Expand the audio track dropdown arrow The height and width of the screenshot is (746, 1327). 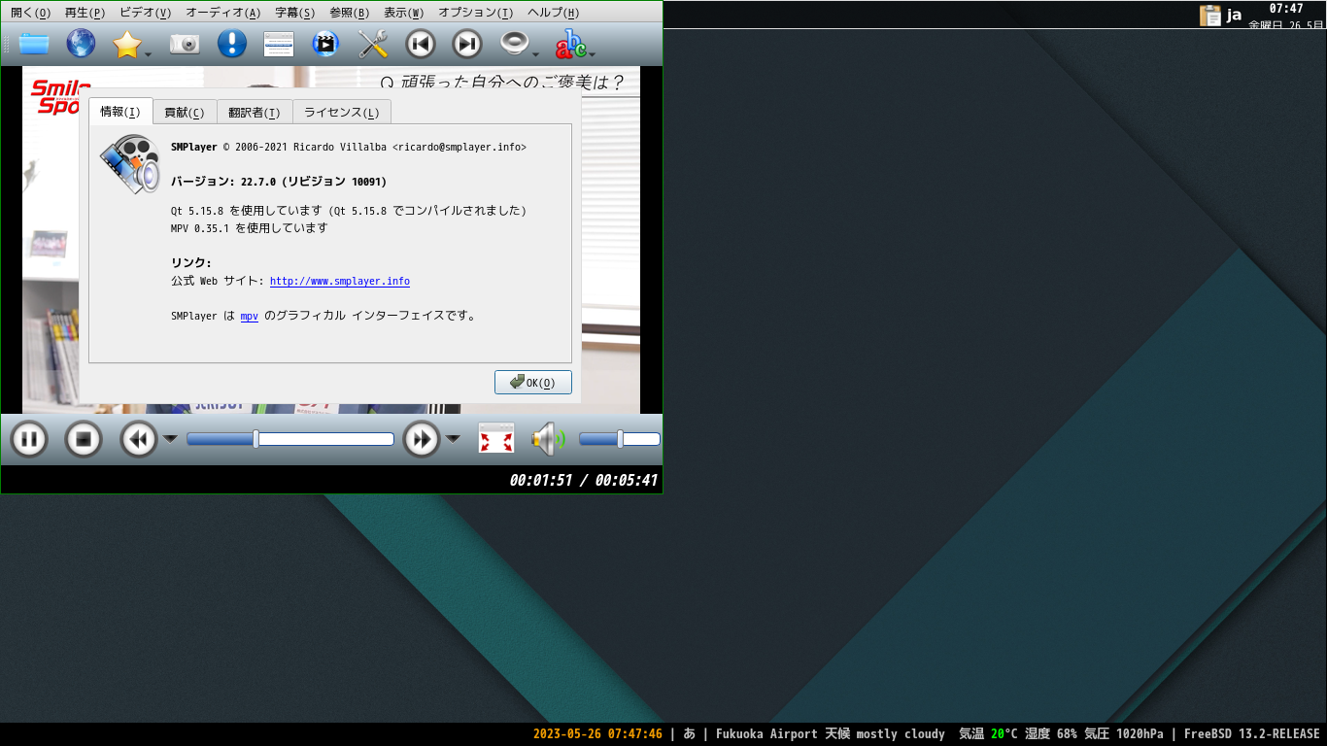tap(535, 53)
